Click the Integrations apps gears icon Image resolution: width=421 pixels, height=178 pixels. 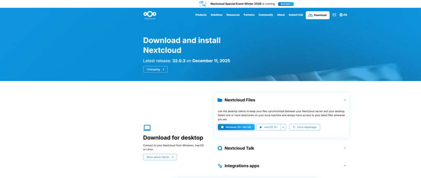pyautogui.click(x=220, y=166)
